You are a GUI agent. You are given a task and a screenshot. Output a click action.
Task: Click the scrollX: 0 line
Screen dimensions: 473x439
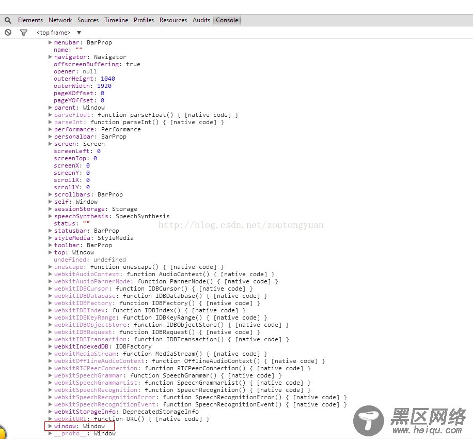[72, 180]
